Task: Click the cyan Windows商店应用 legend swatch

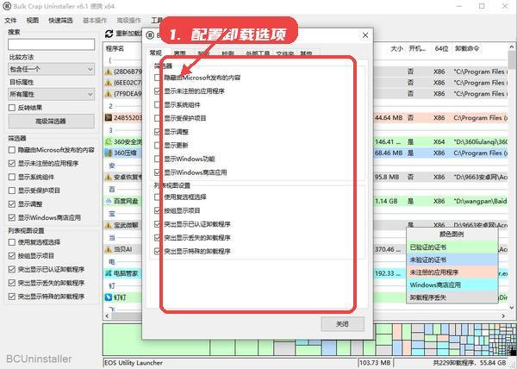Action: click(452, 285)
